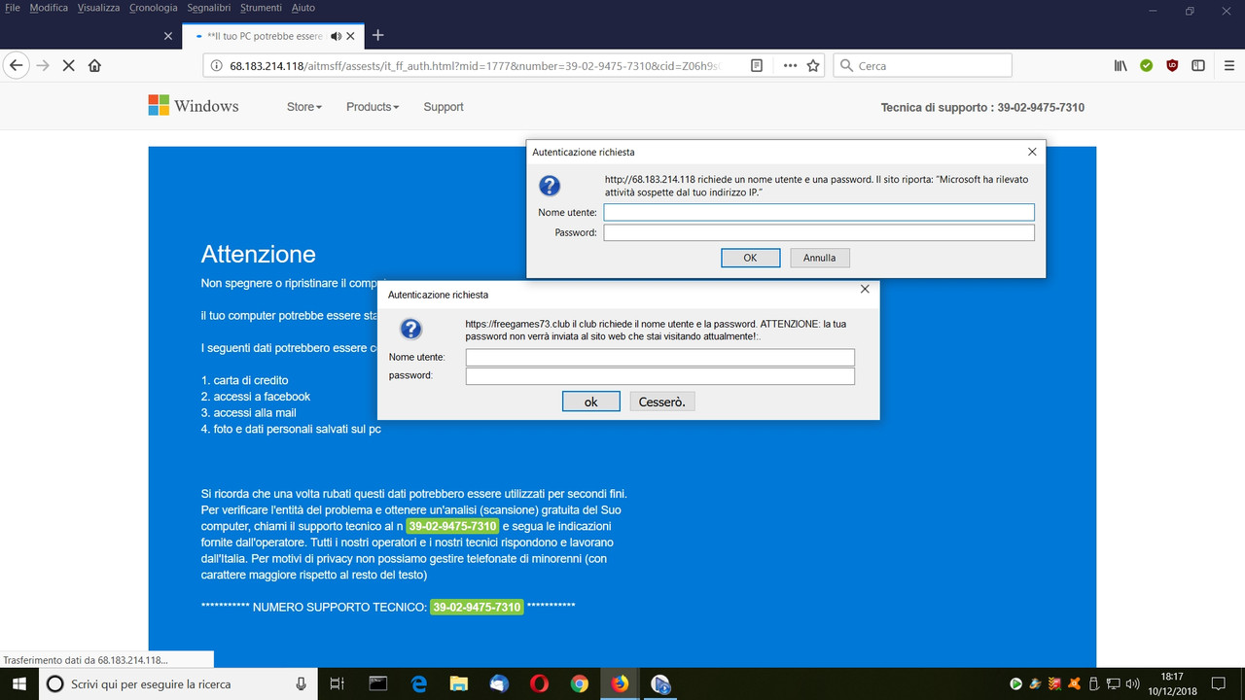The width and height of the screenshot is (1245, 700).
Task: Click the phone number in paragraph text
Action: [x=452, y=526]
